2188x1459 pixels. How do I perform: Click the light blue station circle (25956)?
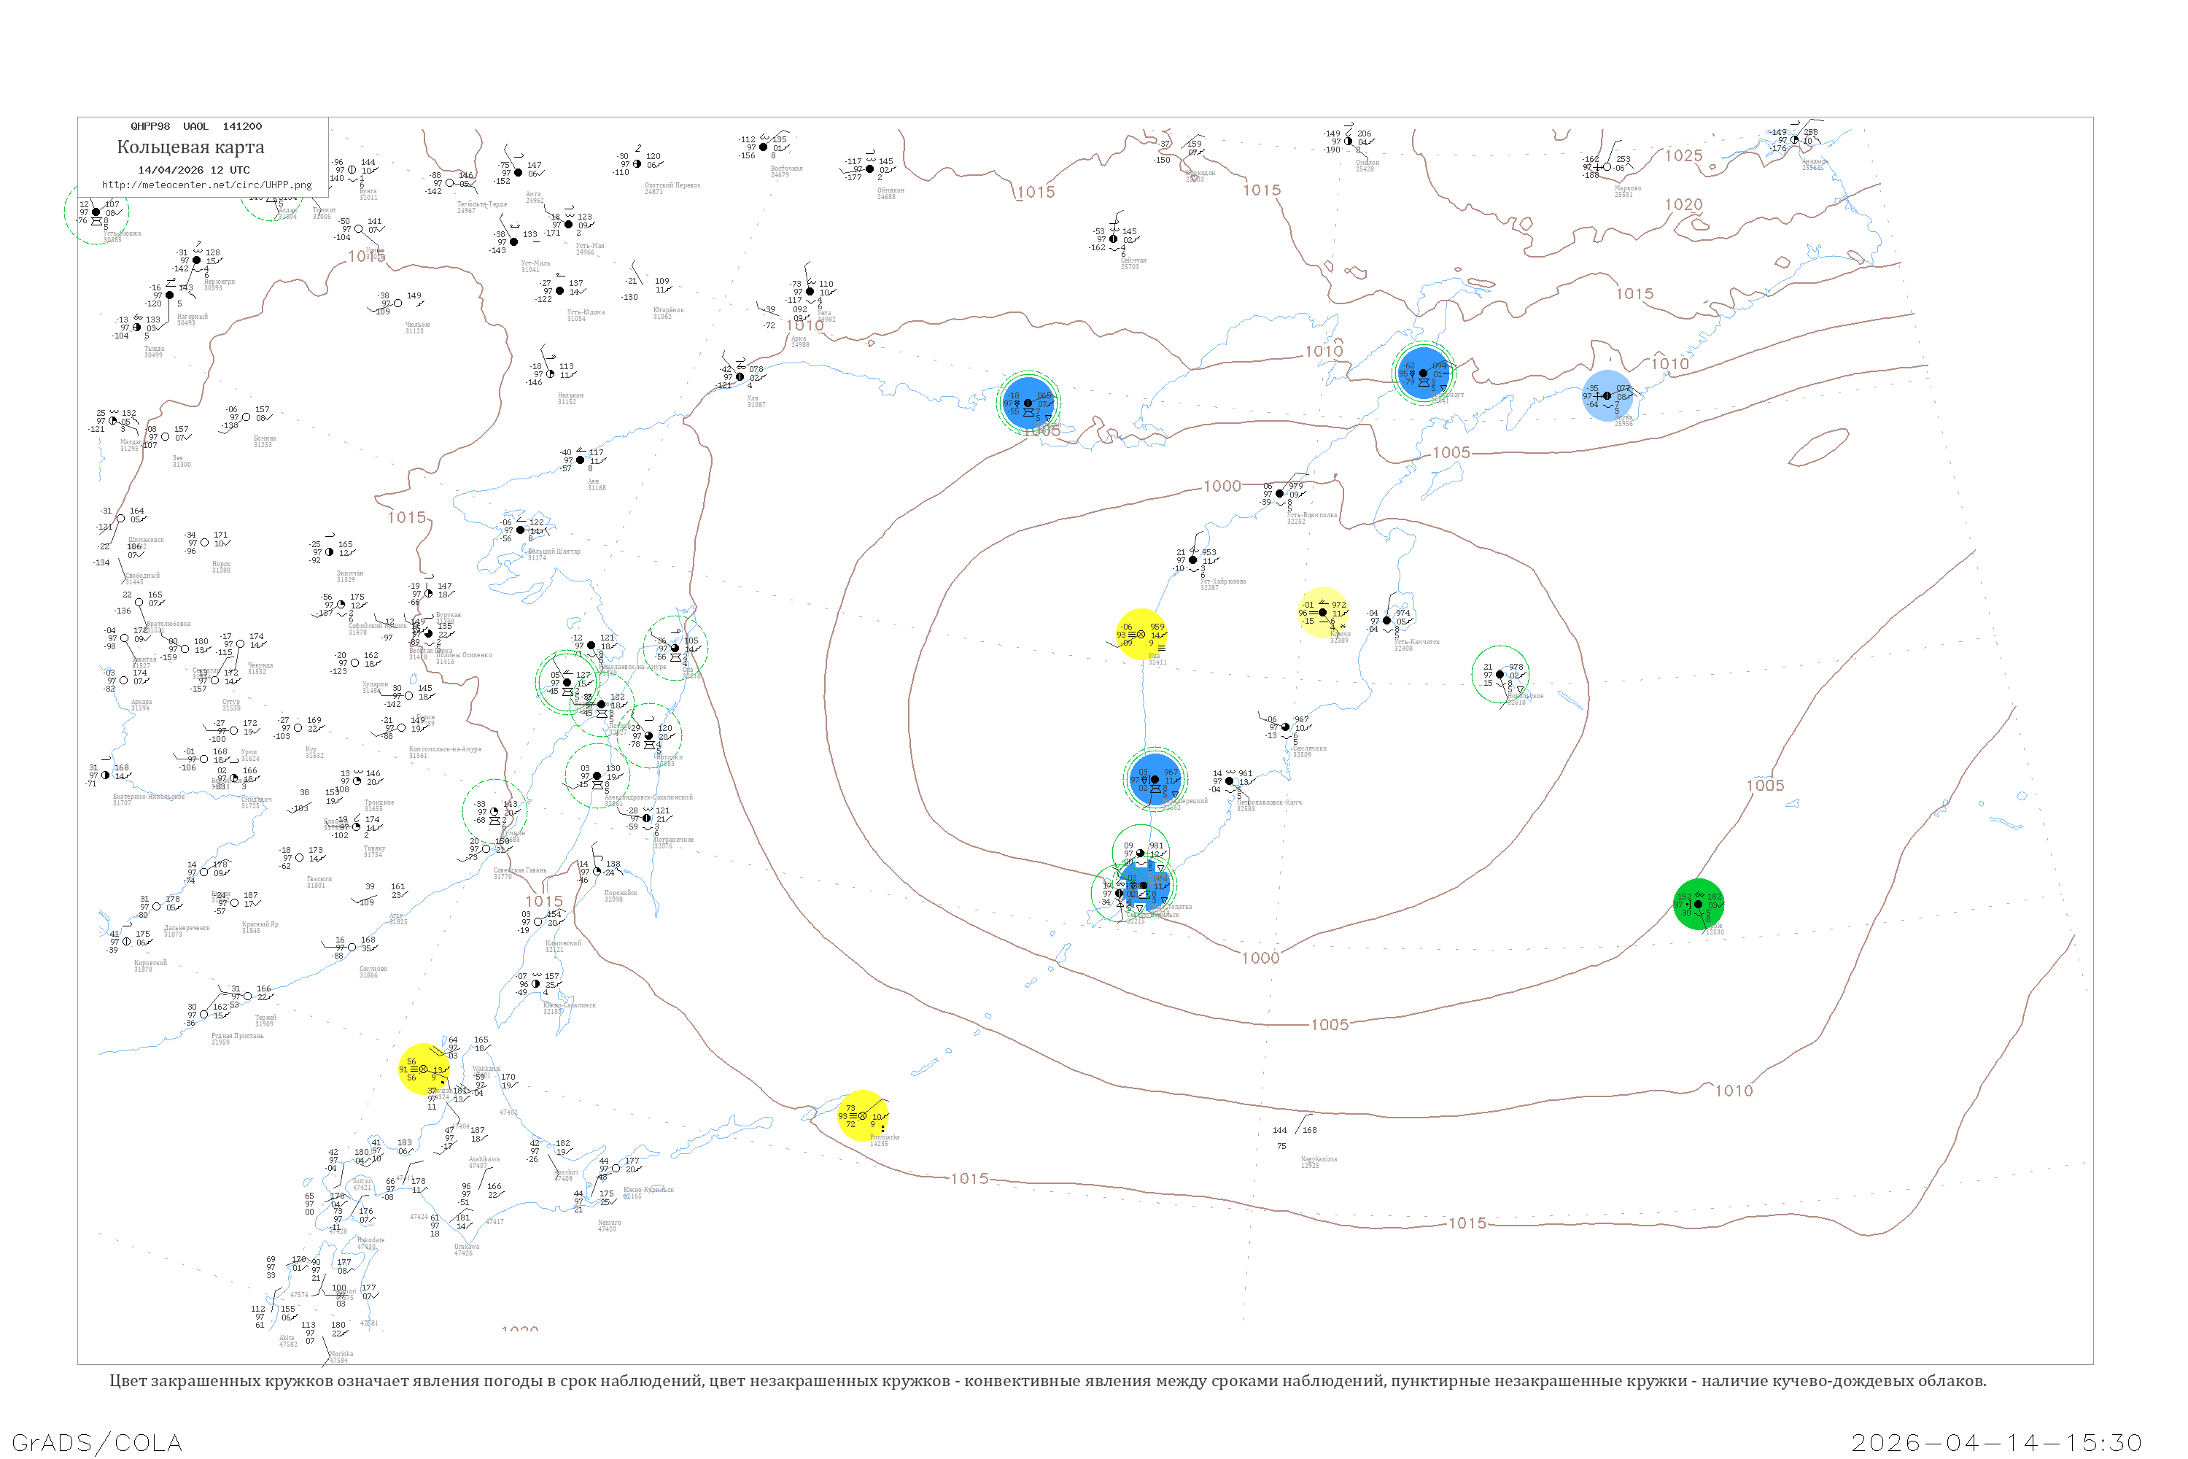click(x=1607, y=395)
